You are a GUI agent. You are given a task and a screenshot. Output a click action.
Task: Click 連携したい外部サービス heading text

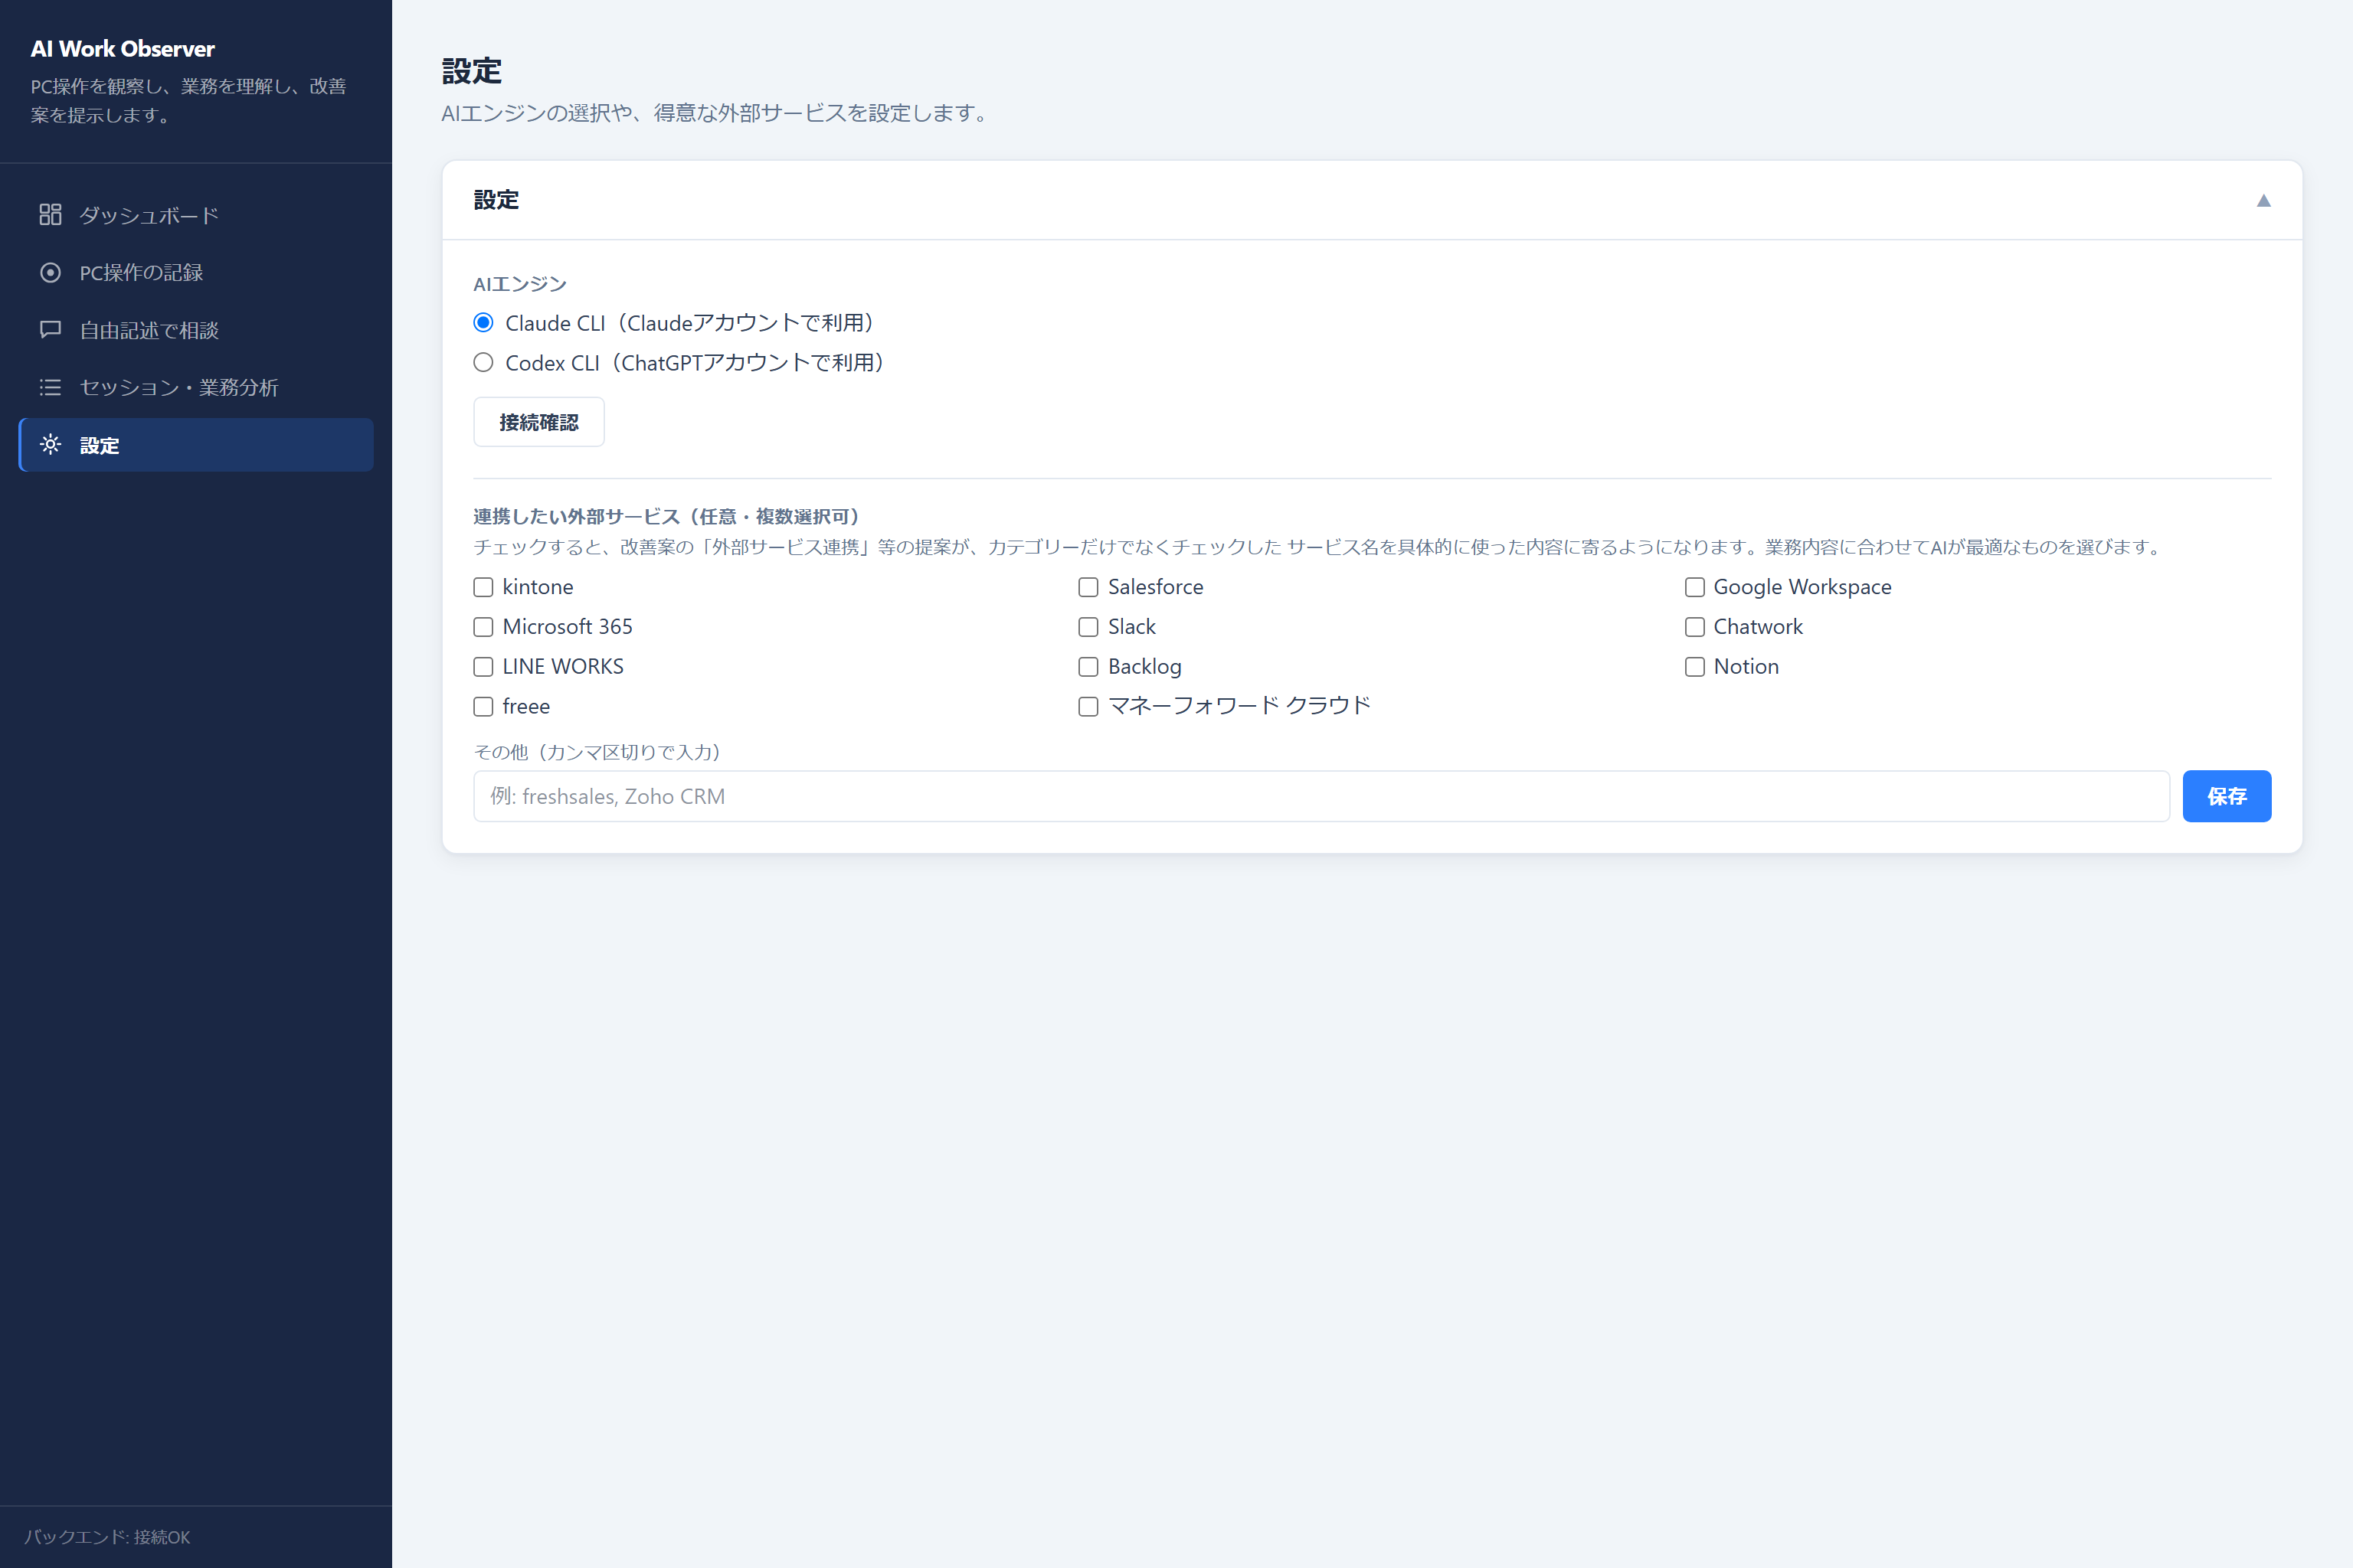[666, 516]
